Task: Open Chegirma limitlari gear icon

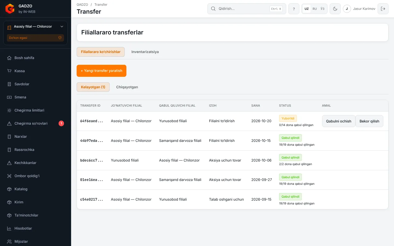Action: (9, 110)
